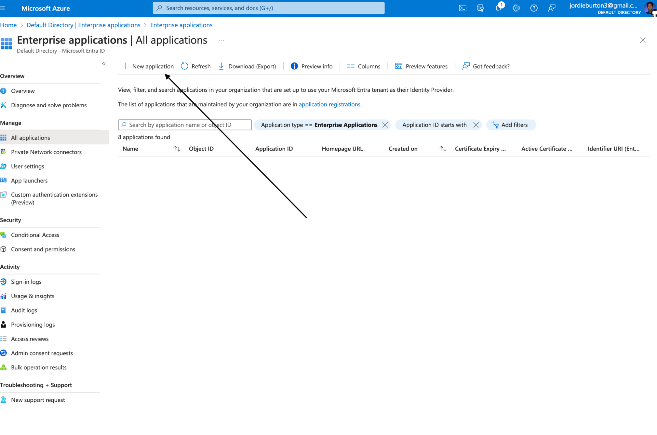Click Got feedback?
Screen dimensions: 657x435
pyautogui.click(x=486, y=66)
